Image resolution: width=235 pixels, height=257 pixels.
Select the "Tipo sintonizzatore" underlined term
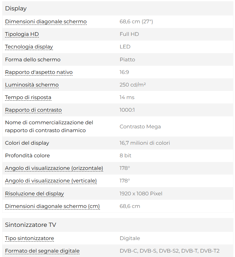pos(29,238)
